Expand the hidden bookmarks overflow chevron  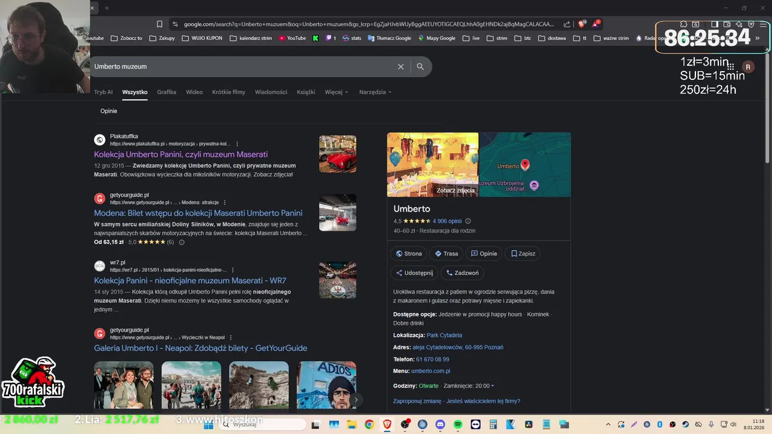(758, 38)
